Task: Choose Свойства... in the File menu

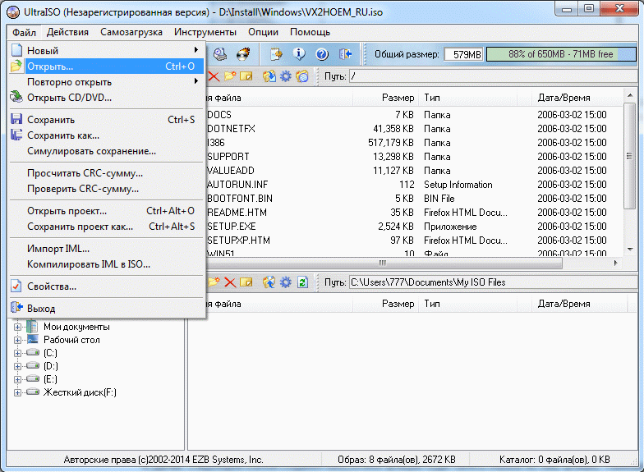Action: 106,286
